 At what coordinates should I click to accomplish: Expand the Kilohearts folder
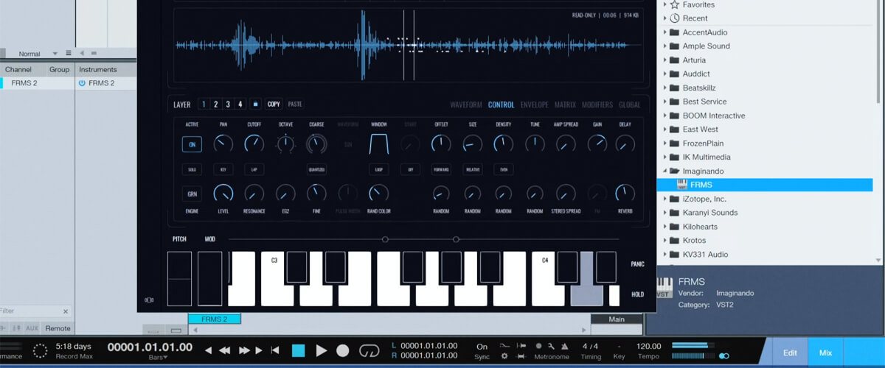tap(665, 226)
